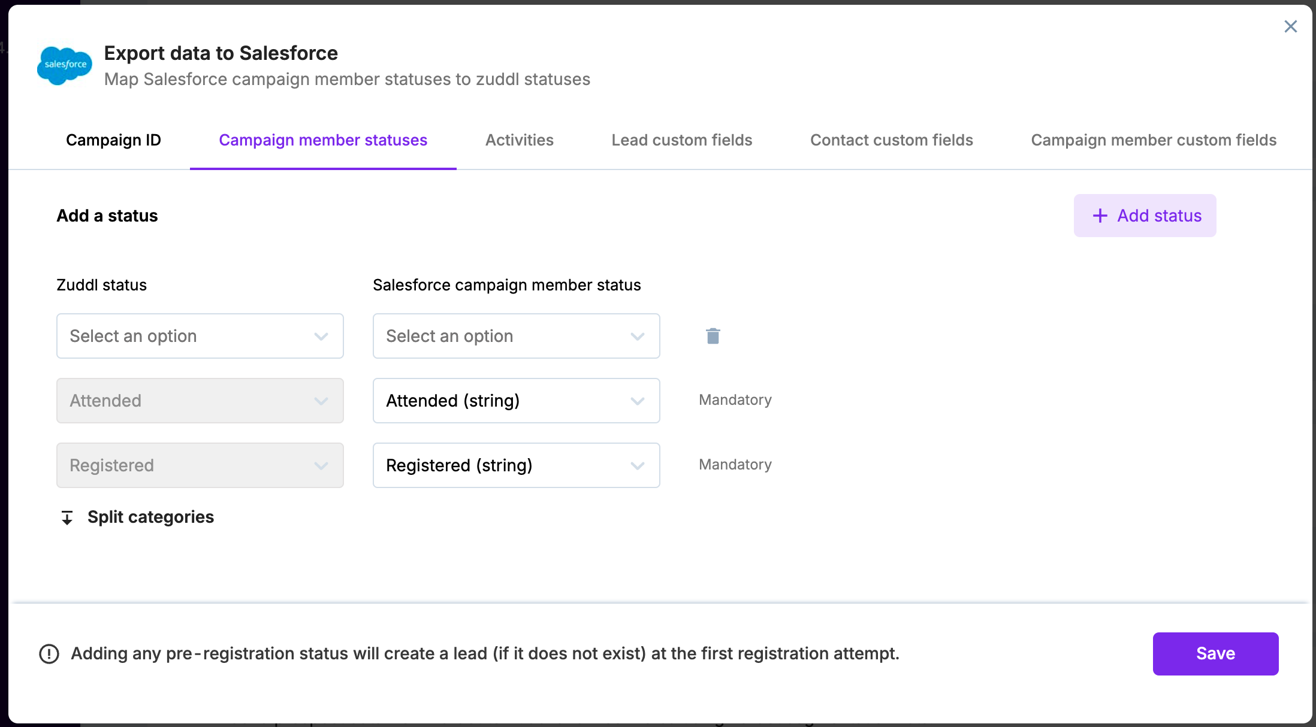The image size is (1316, 727).
Task: Go to the Lead custom fields tab
Action: [x=681, y=140]
